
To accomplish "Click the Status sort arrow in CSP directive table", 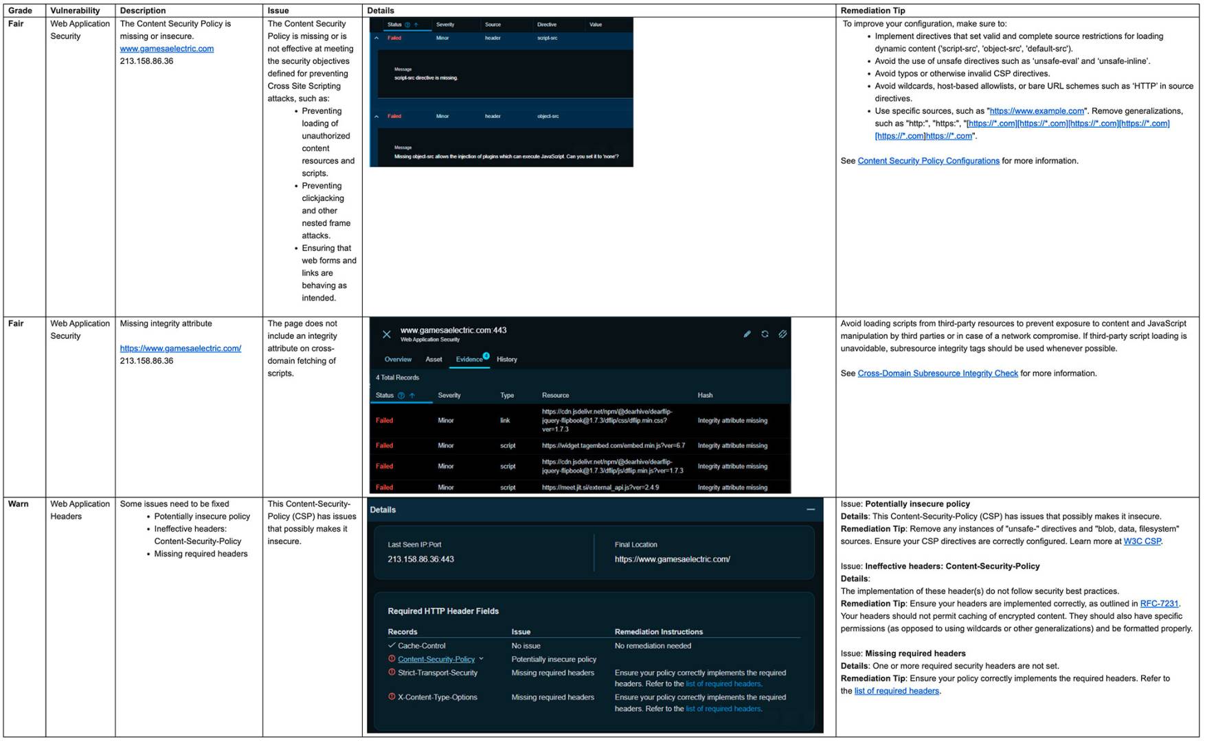I will coord(416,25).
